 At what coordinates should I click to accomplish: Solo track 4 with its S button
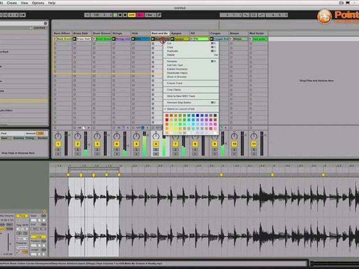117,150
